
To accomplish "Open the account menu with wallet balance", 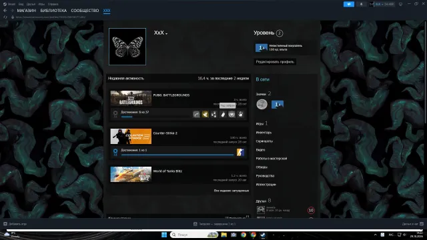I will [382, 4].
